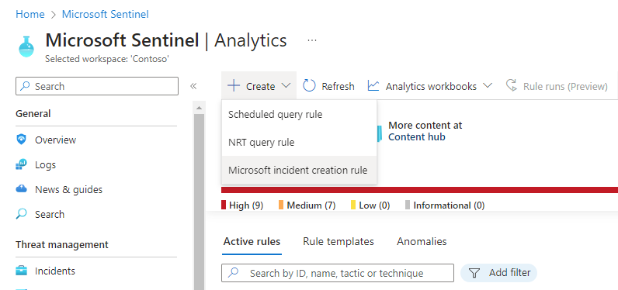Click the sidebar vertical scrollbar thumb
This screenshot has height=290, width=618.
point(199,202)
